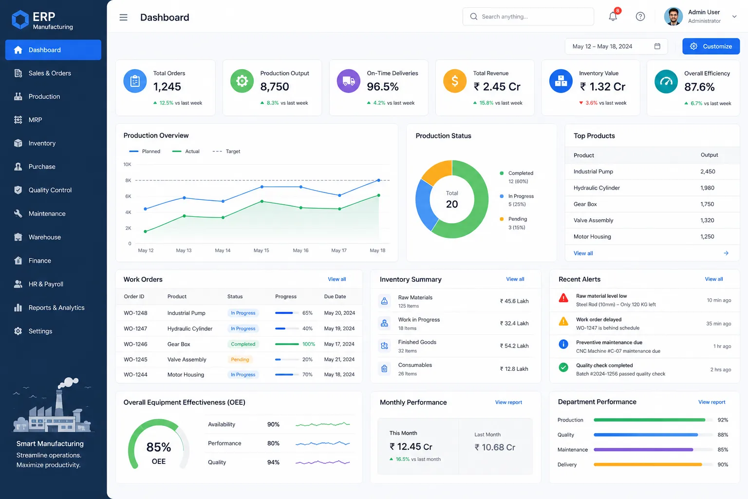748x499 pixels.
Task: Click the Total Revenue dollar icon
Action: (x=455, y=81)
